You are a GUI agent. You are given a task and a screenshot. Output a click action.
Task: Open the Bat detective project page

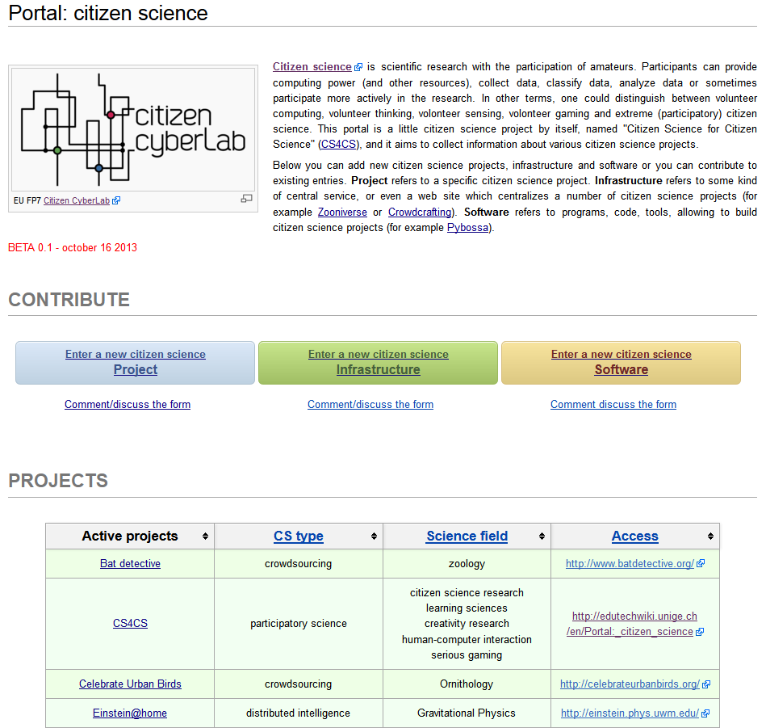click(x=130, y=563)
